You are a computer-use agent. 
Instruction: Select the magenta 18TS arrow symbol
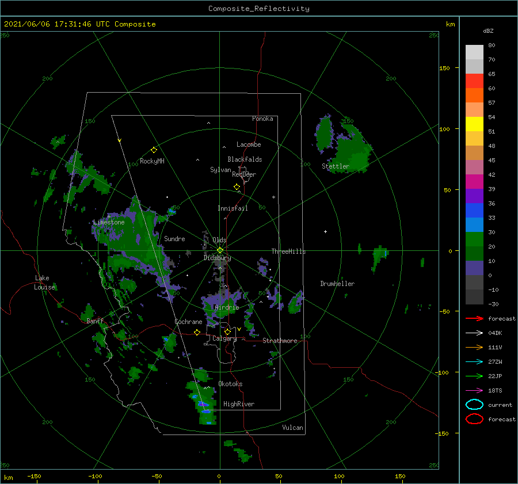tap(474, 391)
